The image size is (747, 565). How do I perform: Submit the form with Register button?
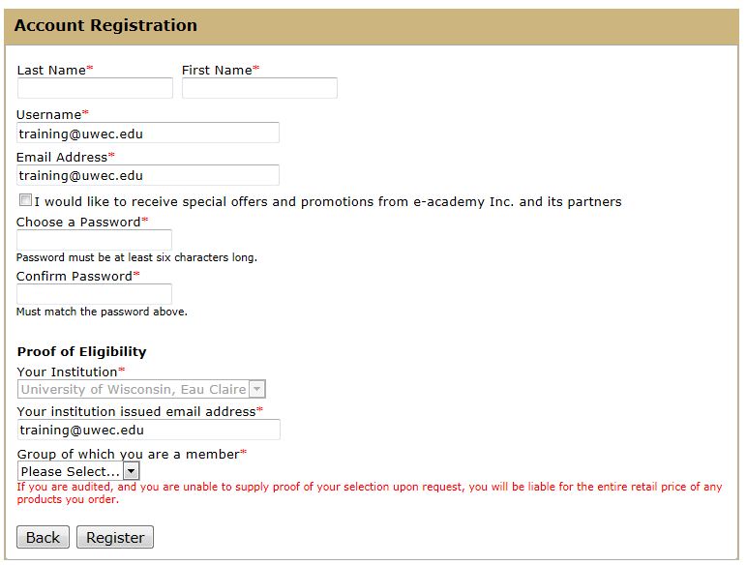[x=115, y=537]
